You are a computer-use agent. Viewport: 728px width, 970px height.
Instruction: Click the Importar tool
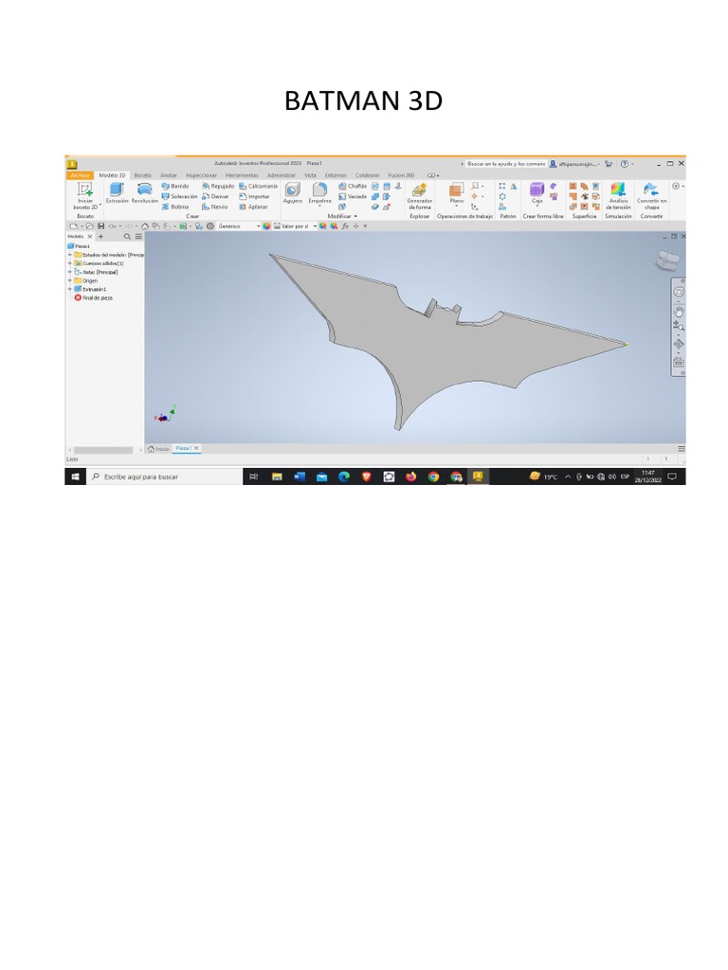coord(254,197)
